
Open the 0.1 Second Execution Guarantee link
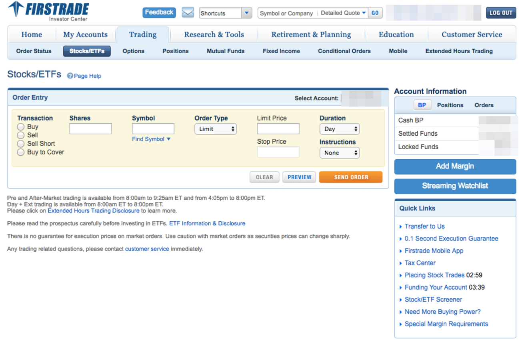coord(451,239)
